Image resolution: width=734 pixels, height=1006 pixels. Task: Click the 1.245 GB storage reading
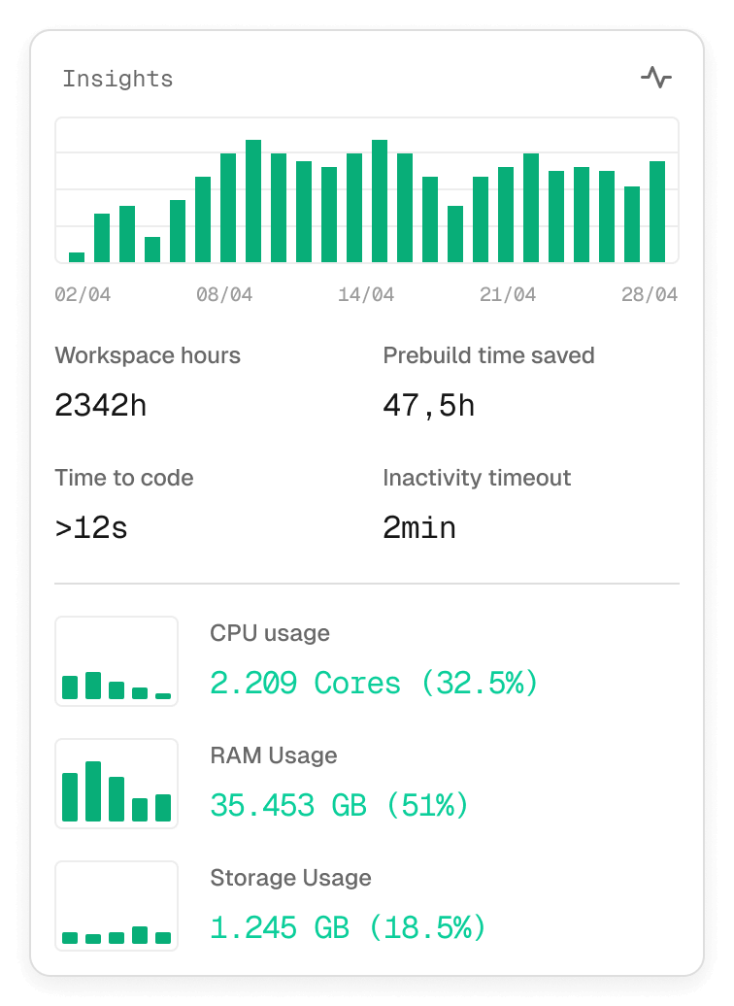point(348,927)
